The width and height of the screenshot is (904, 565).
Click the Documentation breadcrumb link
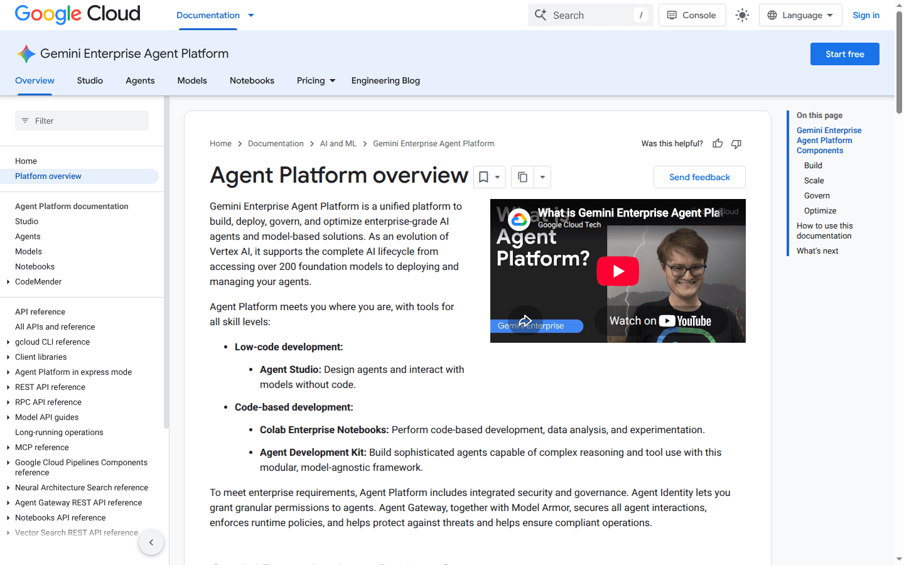276,144
